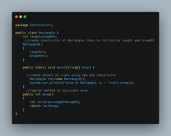Viewport: 171px width, 136px height.
Task: Click the "Area of Rectangle is : " string
Action: point(87,83)
